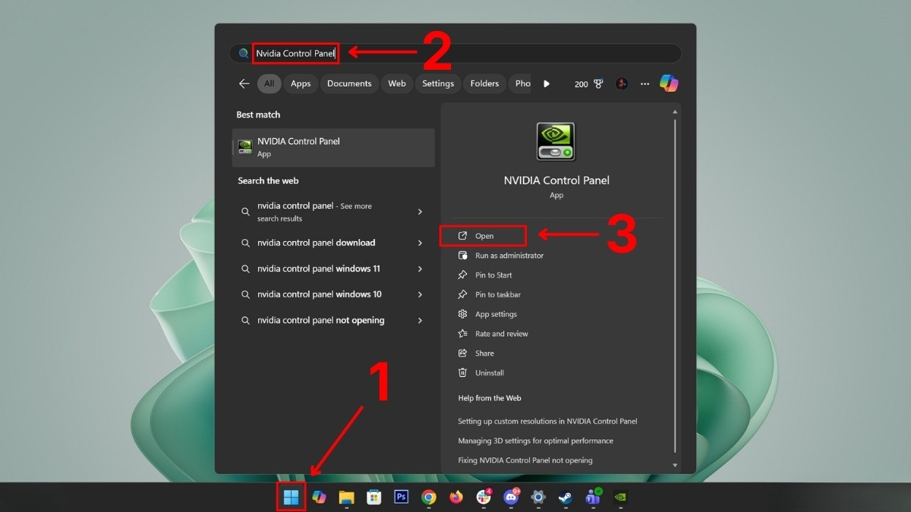Click scrollbar up arrow in details pane

pyautogui.click(x=675, y=112)
